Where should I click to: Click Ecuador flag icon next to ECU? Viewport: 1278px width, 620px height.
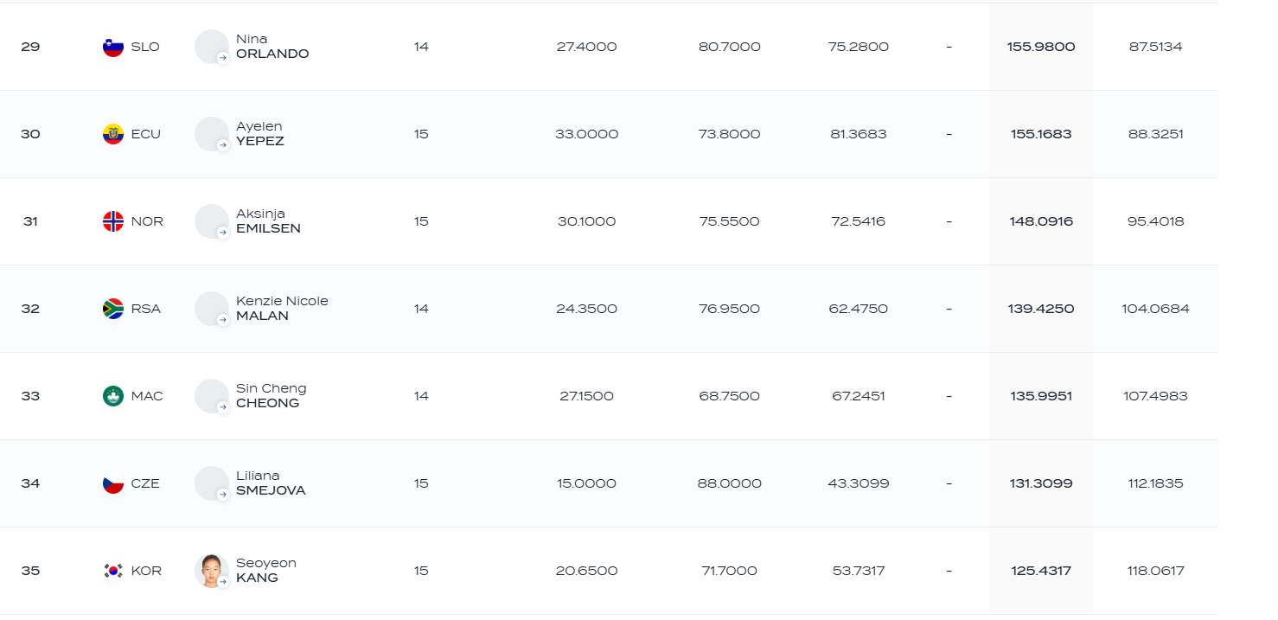[113, 134]
